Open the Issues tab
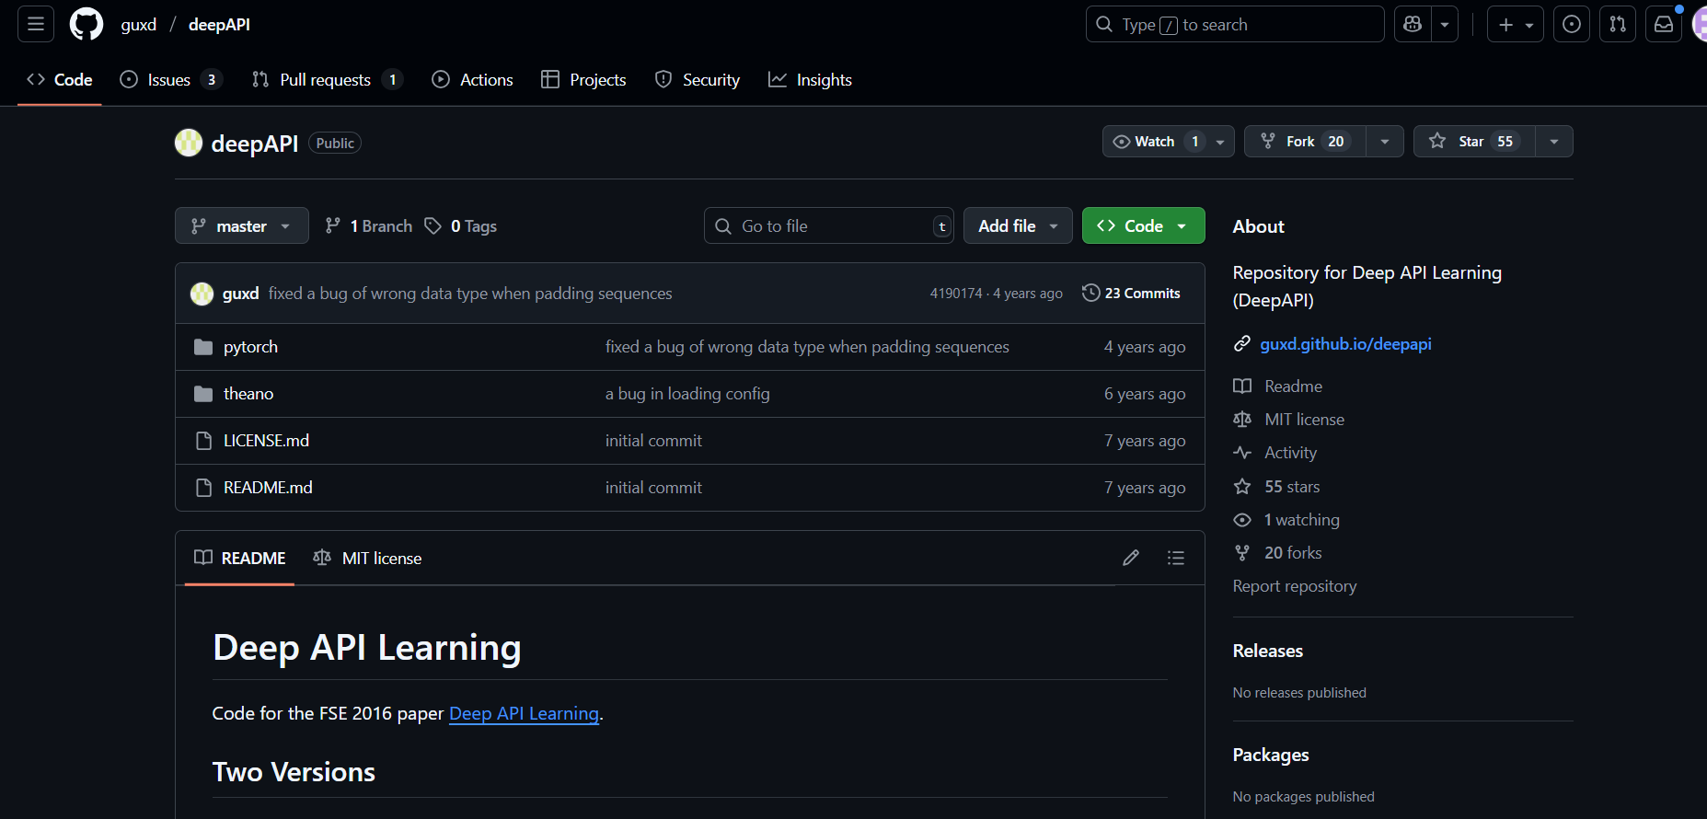The image size is (1707, 819). (x=171, y=80)
